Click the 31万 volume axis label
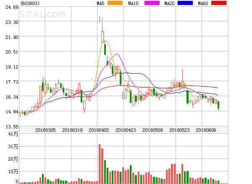252x184 pixels. tap(13, 146)
